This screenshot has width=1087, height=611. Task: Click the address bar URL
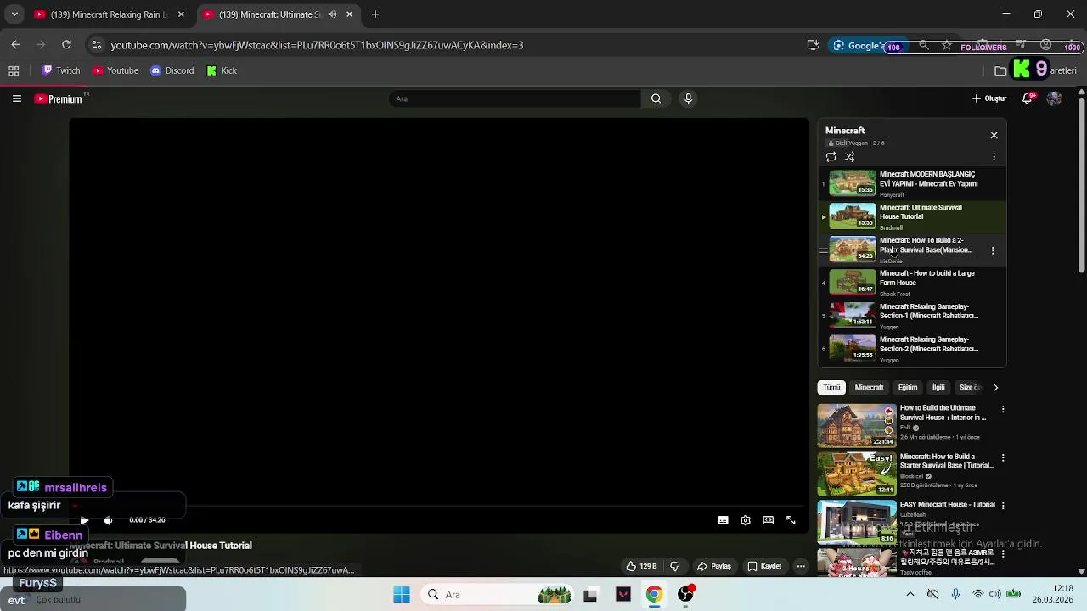[317, 45]
